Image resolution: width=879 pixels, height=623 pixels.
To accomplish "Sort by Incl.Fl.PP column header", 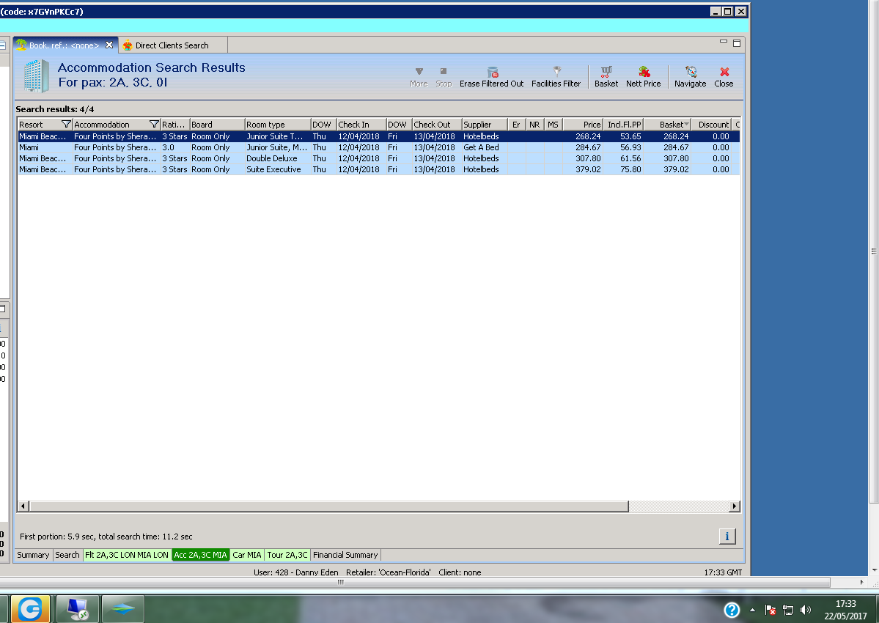I will [x=623, y=125].
